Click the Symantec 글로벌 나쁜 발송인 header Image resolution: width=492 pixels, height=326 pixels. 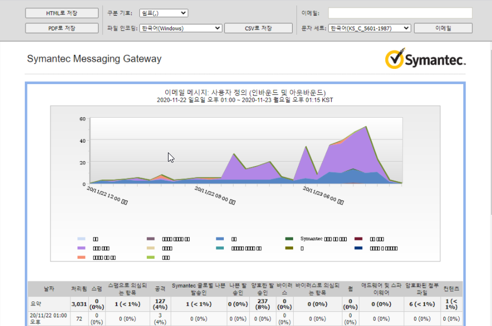click(x=199, y=289)
